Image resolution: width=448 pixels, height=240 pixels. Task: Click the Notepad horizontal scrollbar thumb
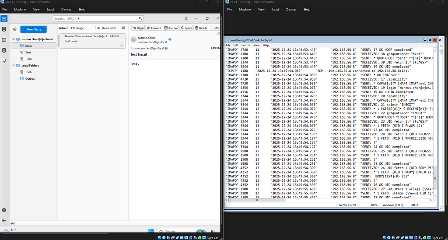pyautogui.click(x=256, y=200)
